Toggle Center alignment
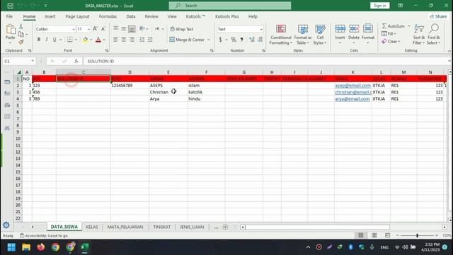 click(x=124, y=40)
